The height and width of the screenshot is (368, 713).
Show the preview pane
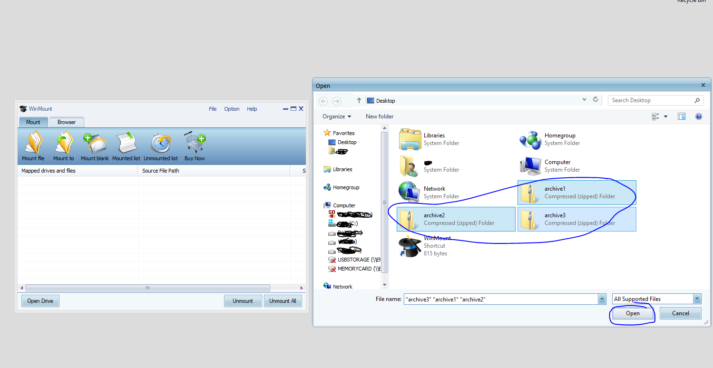coord(682,116)
